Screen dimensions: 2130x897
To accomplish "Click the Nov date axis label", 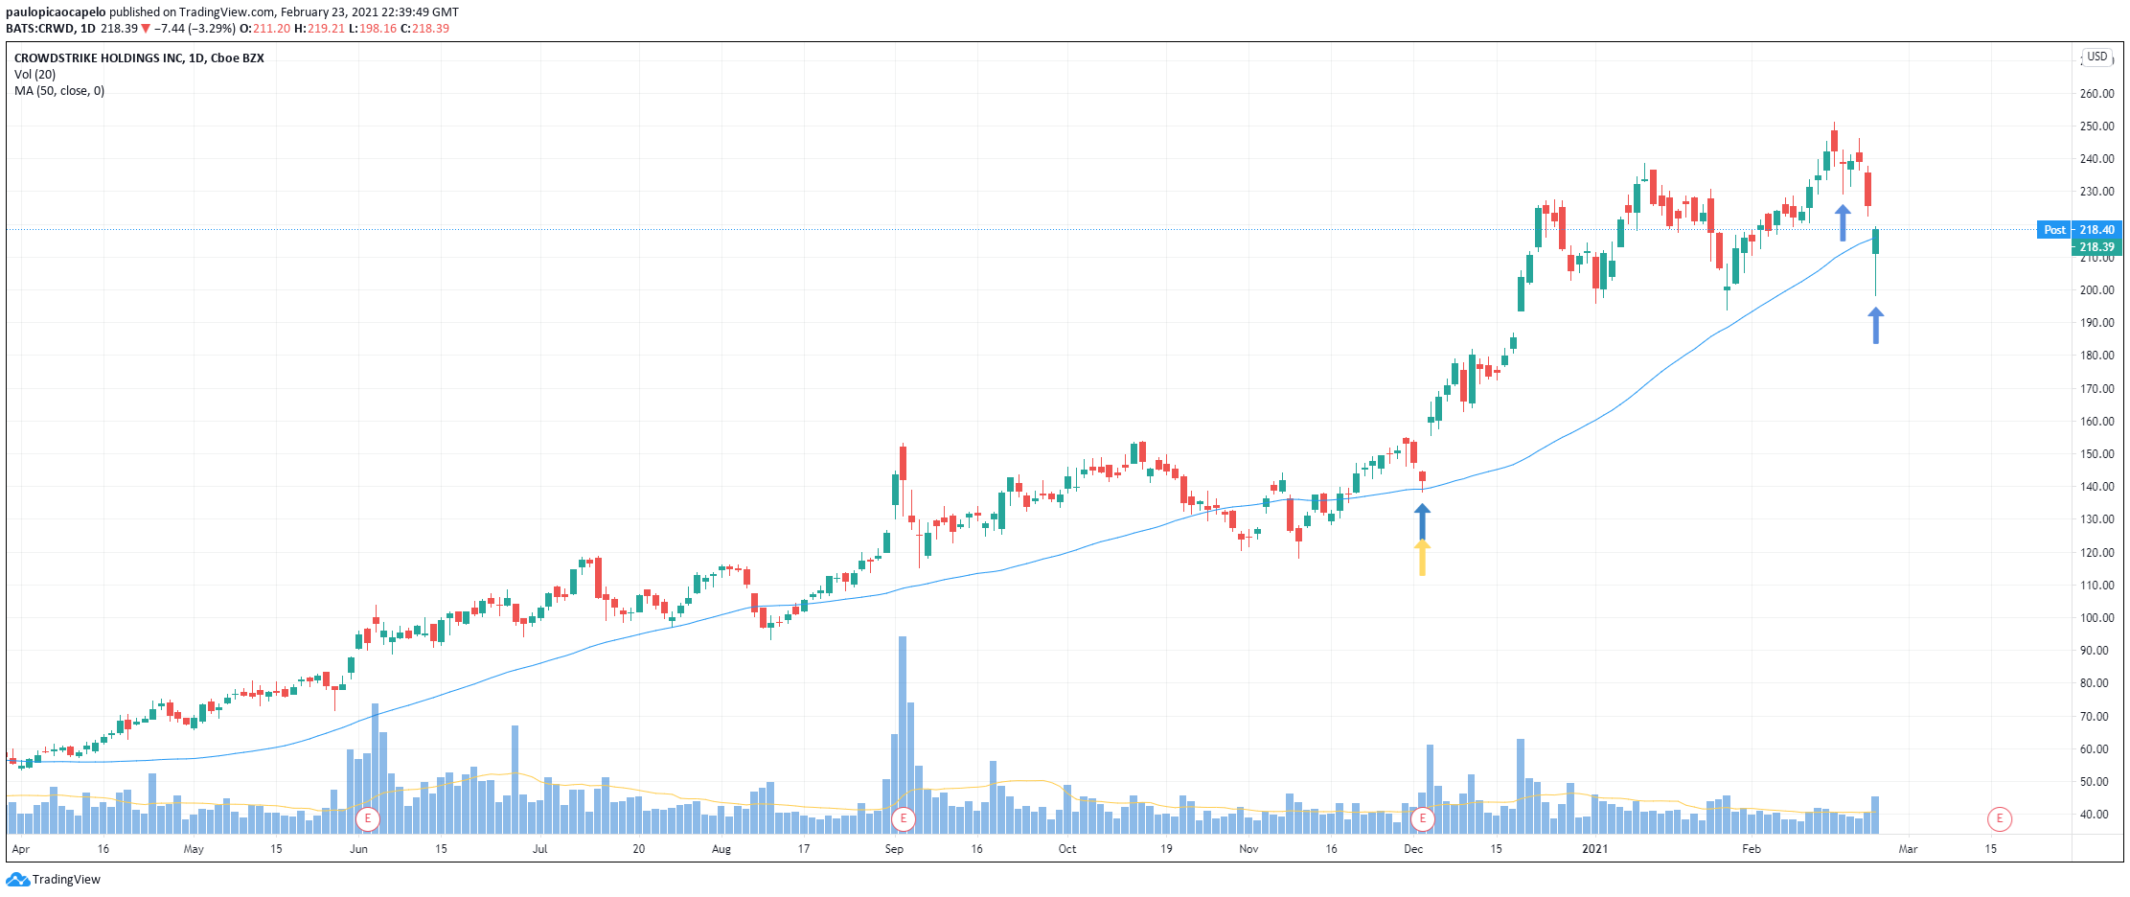I will [1248, 849].
